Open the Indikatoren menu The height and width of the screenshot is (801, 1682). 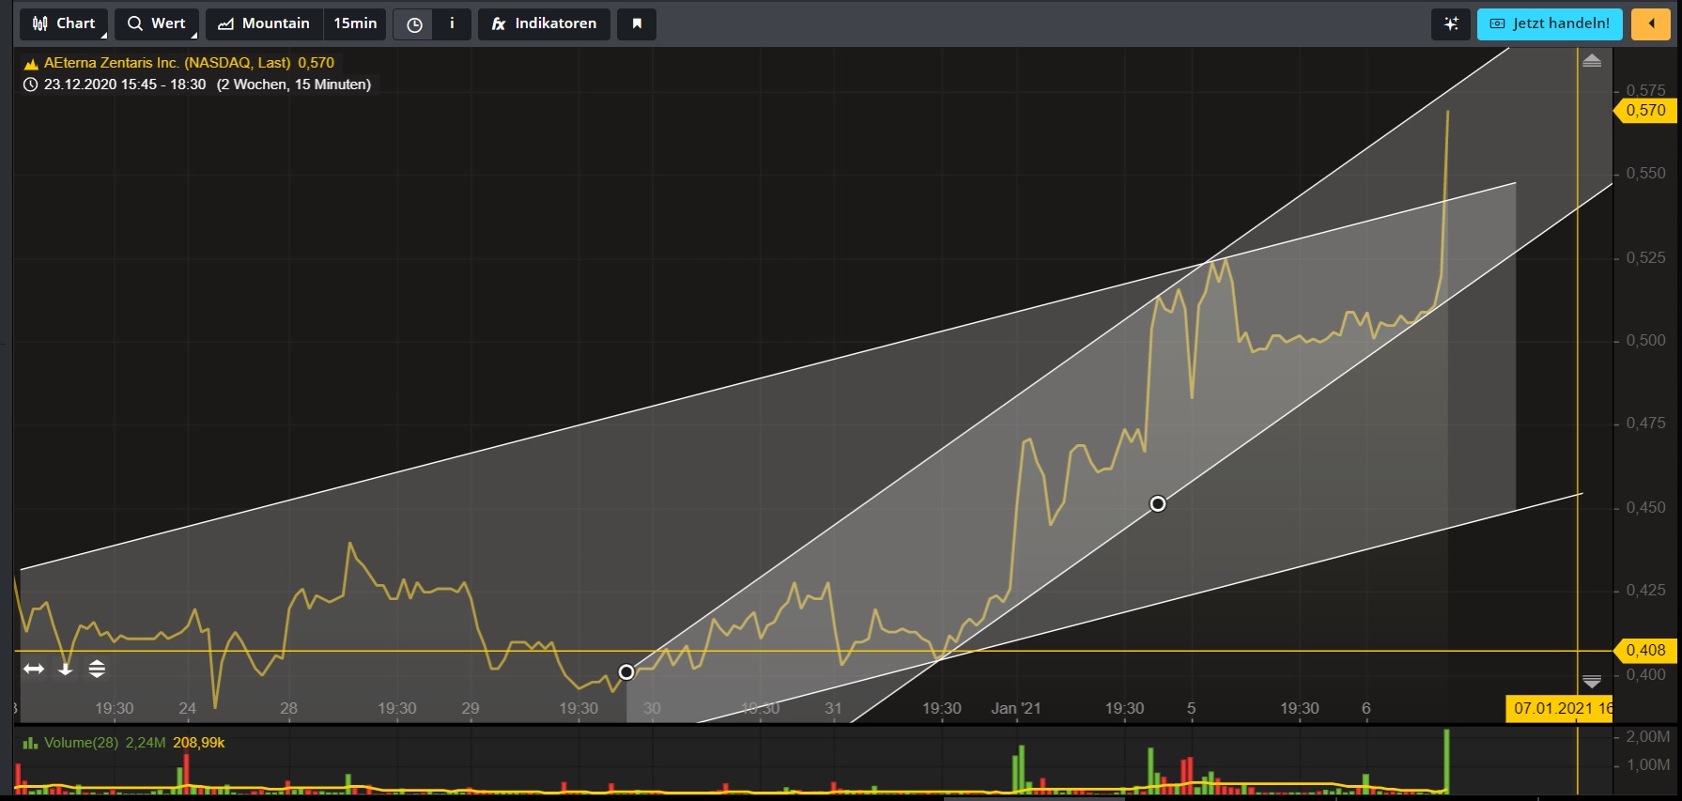point(544,23)
